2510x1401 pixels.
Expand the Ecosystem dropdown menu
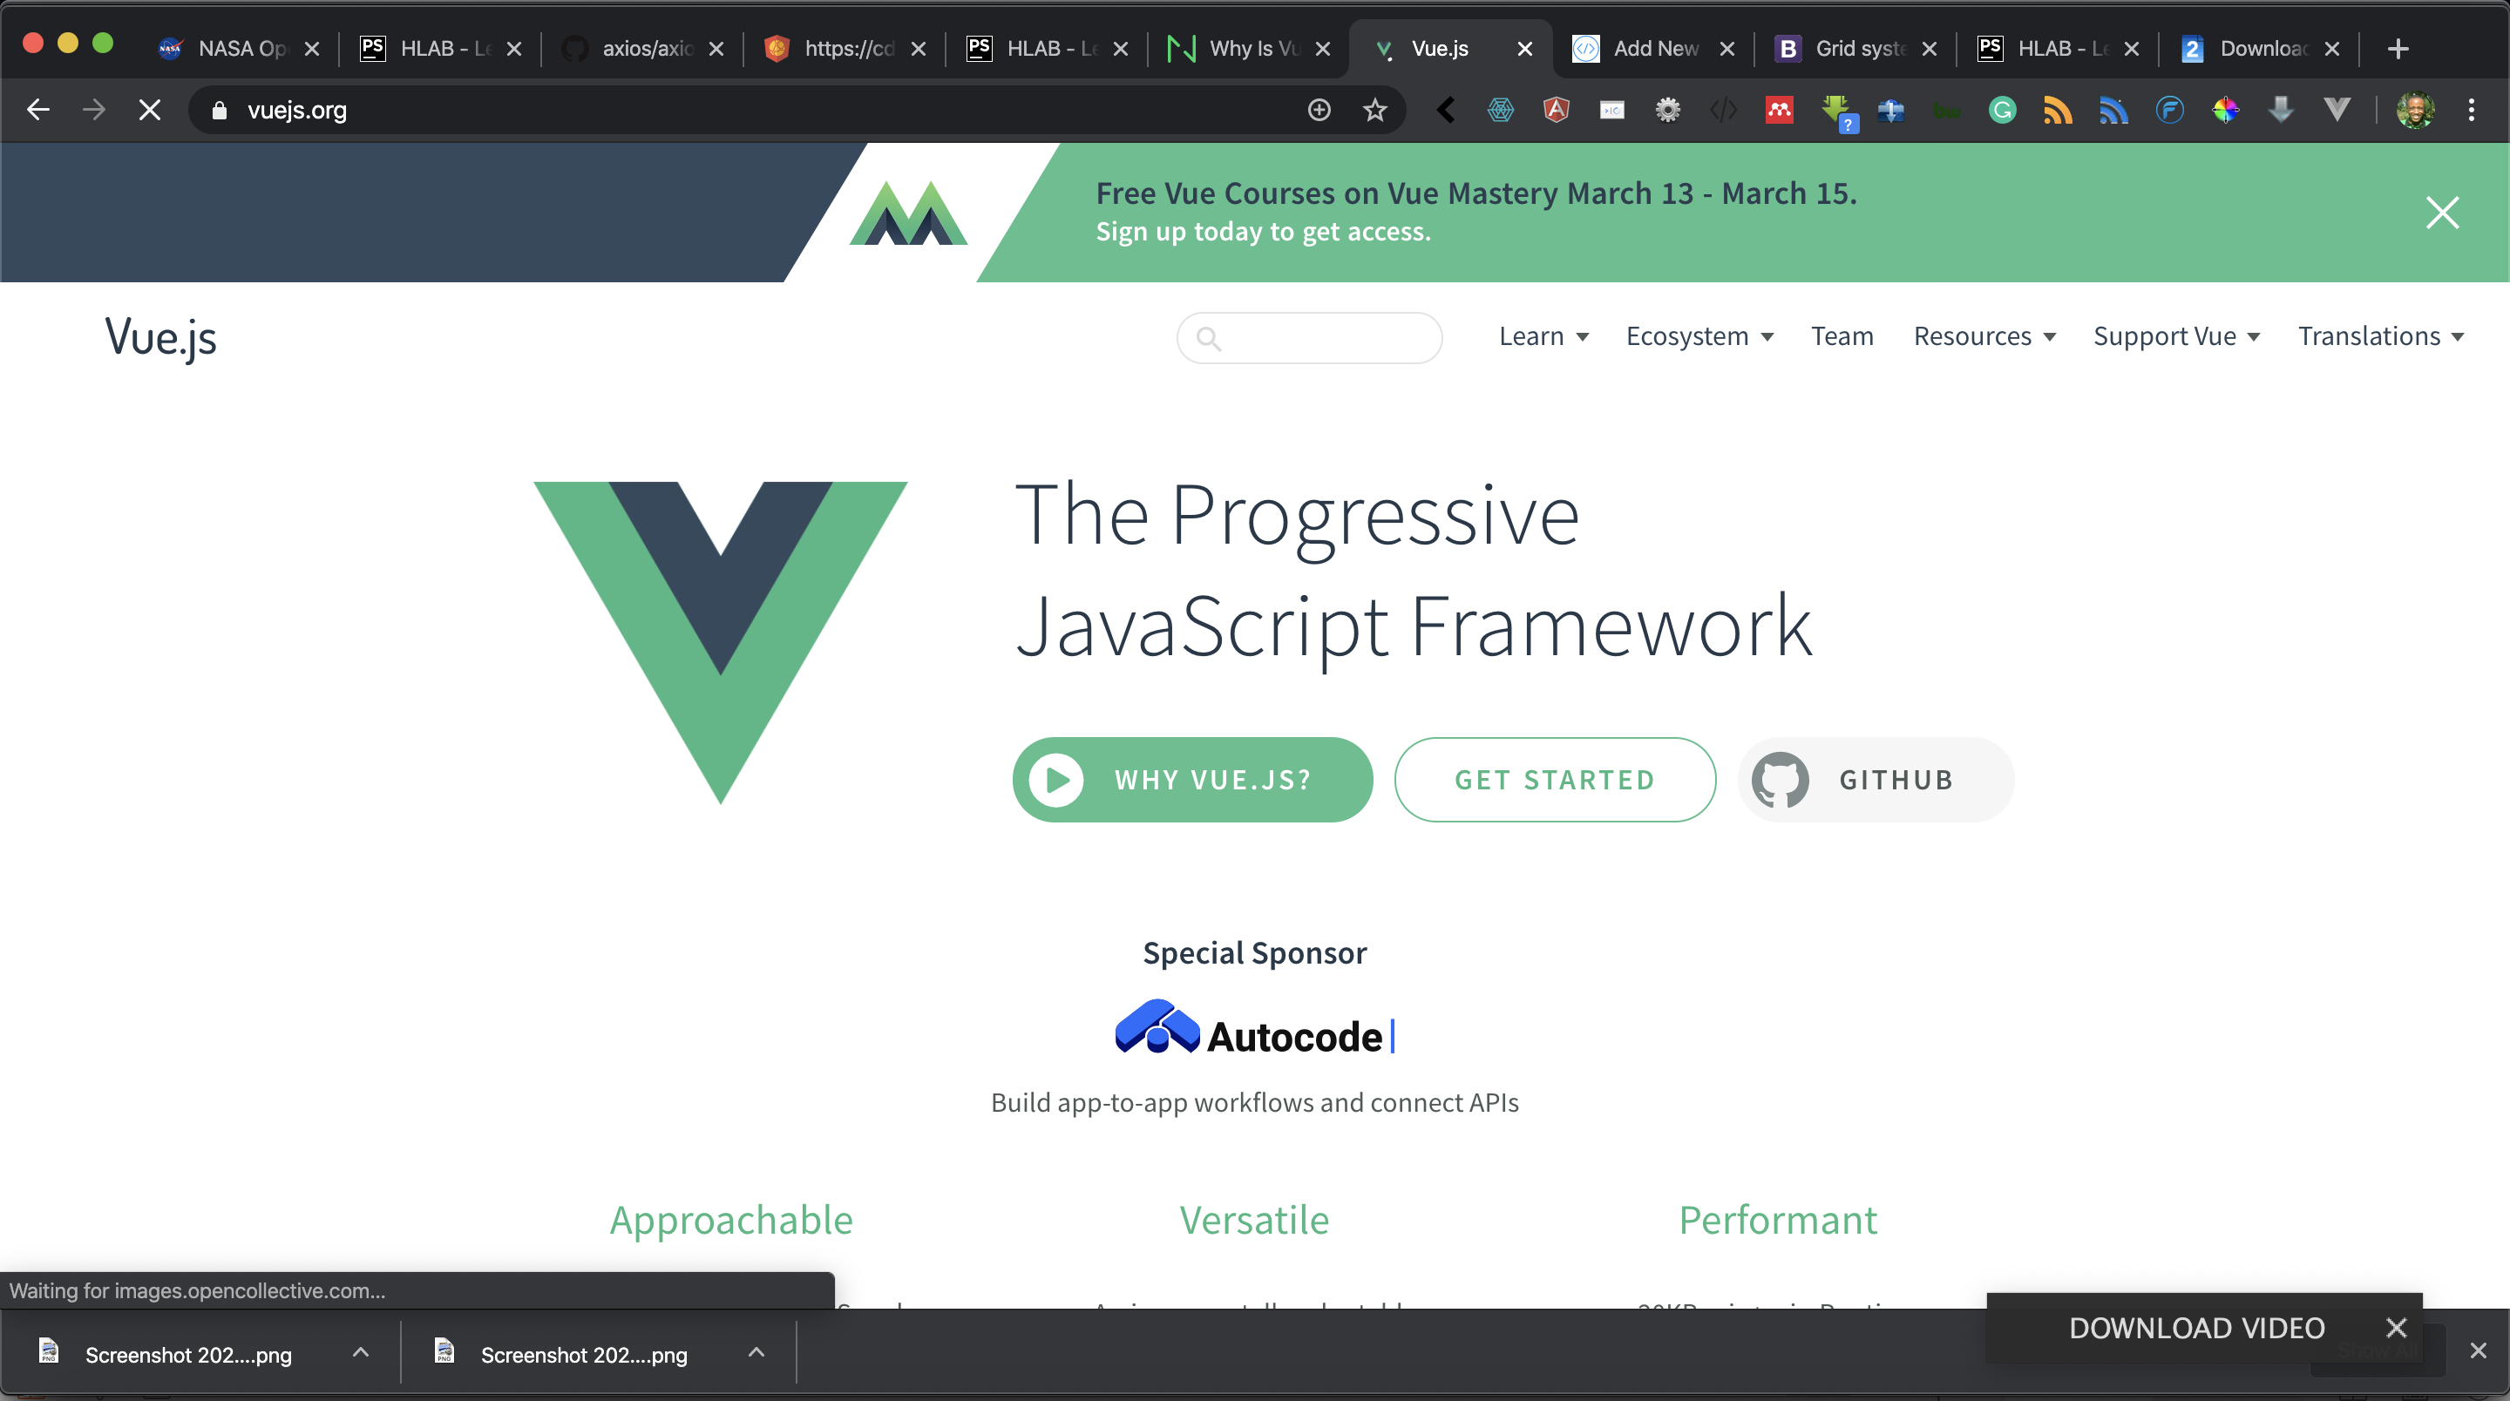[1699, 336]
